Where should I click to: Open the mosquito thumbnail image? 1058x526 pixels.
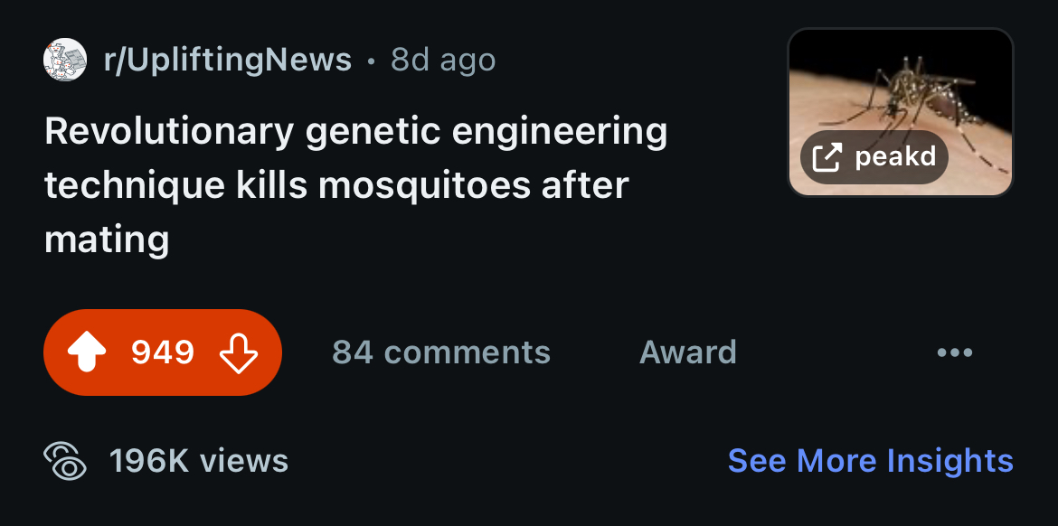(900, 112)
